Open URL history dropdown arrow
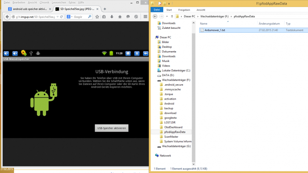 tap(57, 17)
